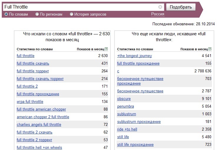
Task: Open the single-letter 'с' link
Action: 118,71
